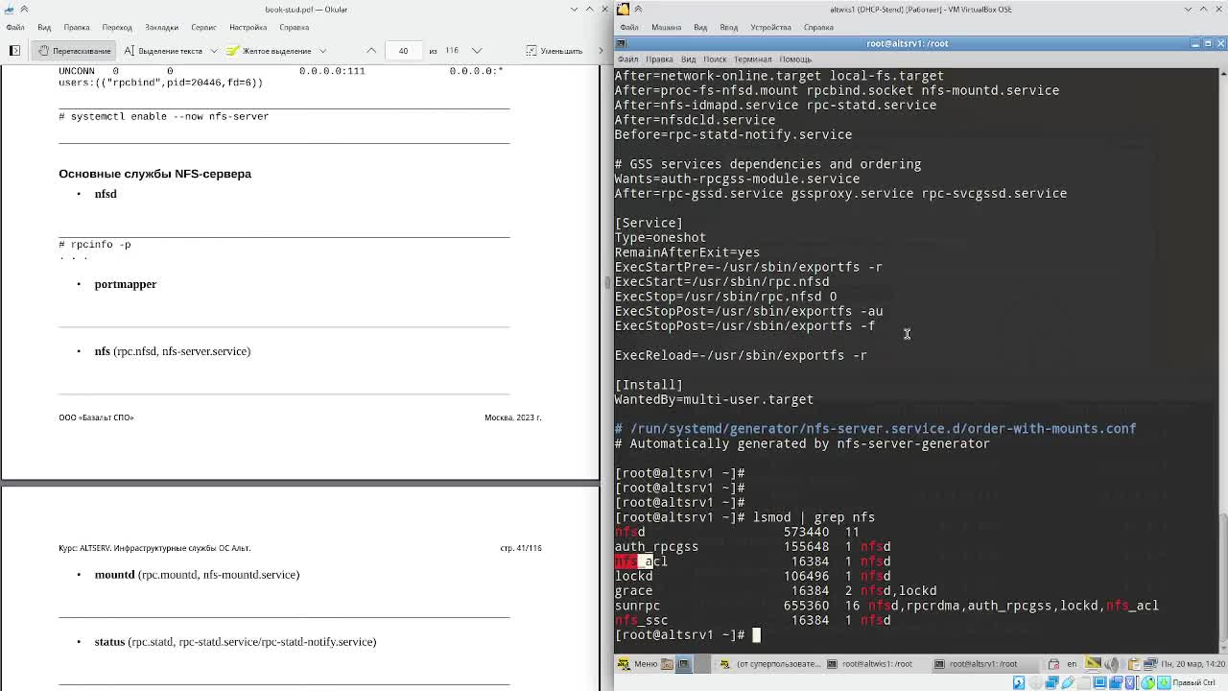Open the volume speaker tray icon
This screenshot has width=1228, height=691.
(1112, 663)
